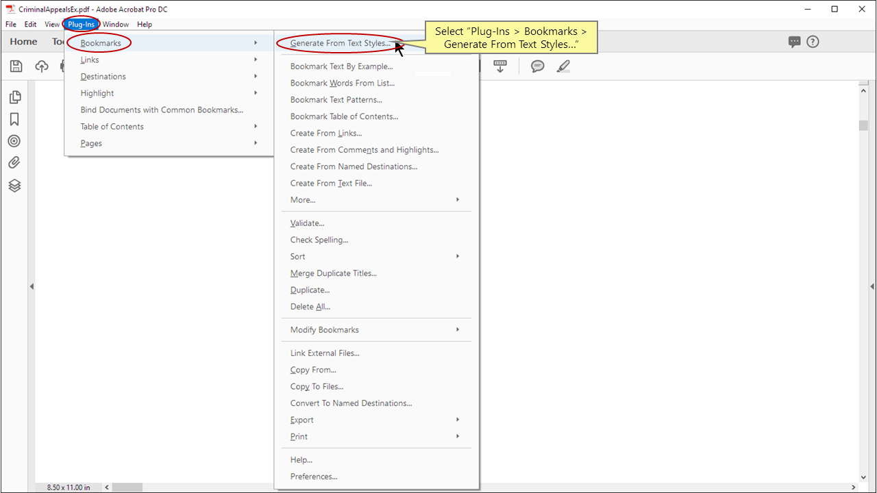This screenshot has height=493, width=877.
Task: Open the Bookmarks panel
Action: coord(14,119)
